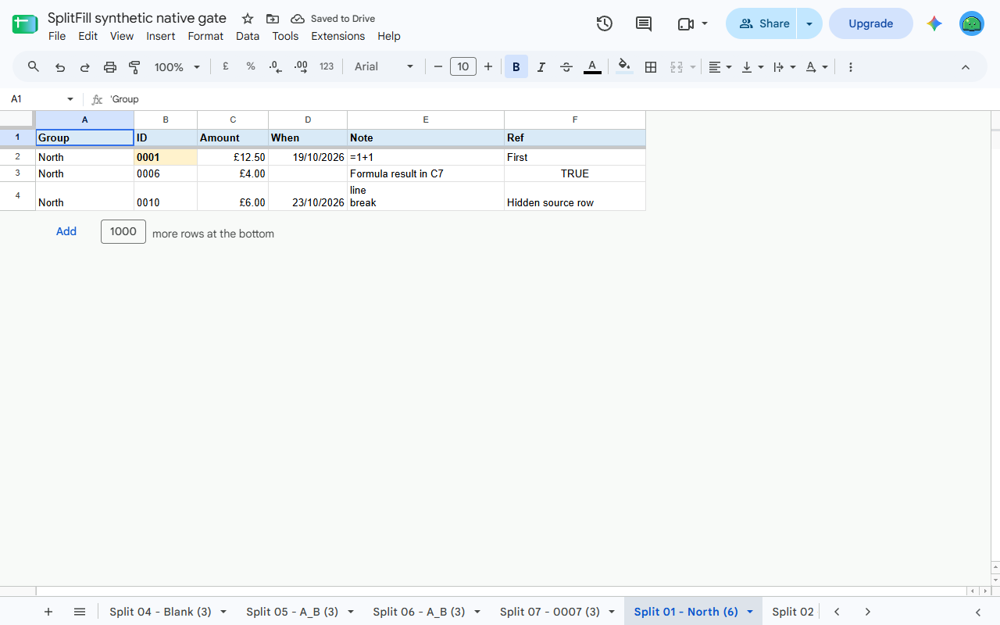Switch to Split 05 - A_B (3) tab
Image resolution: width=1000 pixels, height=625 pixels.
click(x=292, y=612)
